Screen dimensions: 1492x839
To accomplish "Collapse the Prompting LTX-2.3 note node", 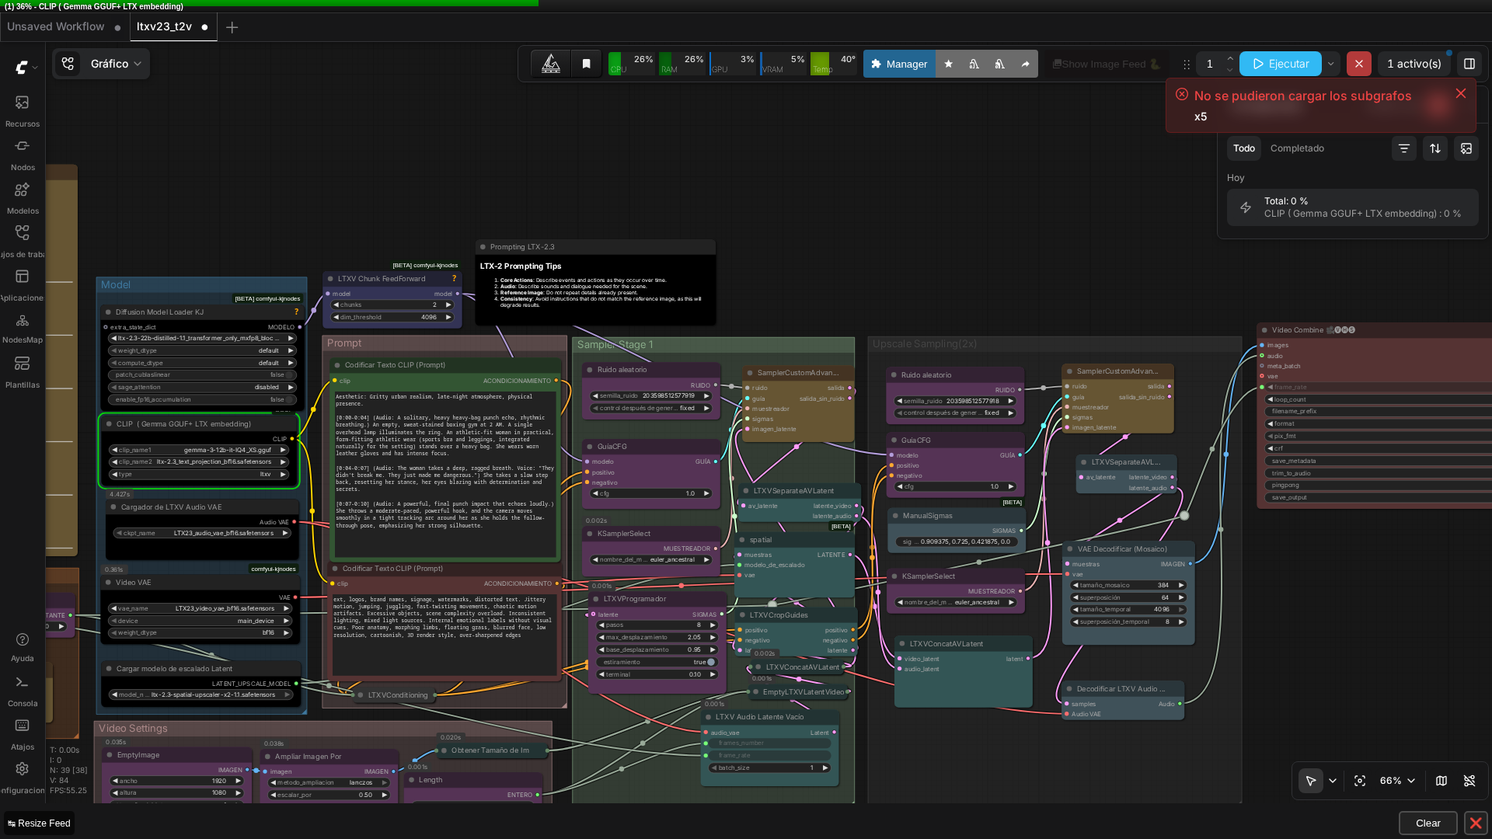I will click(x=483, y=247).
